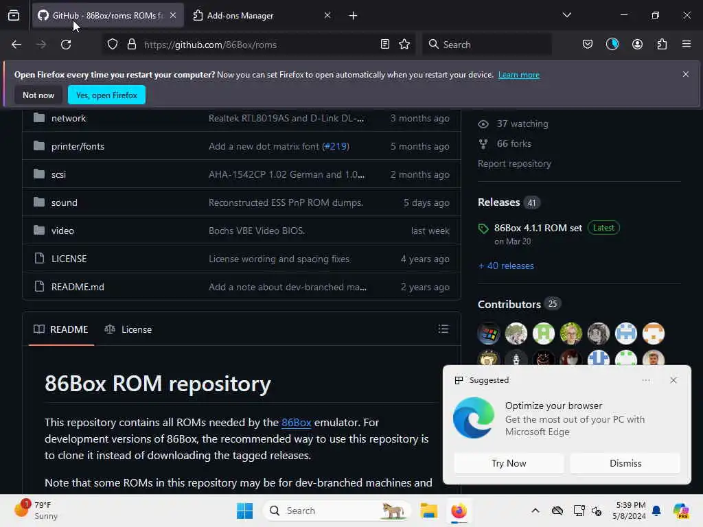Open the Firefox account icon
Viewport: 703px width, 527px height.
(x=637, y=45)
